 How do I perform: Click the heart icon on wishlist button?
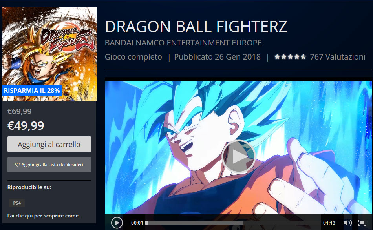(x=17, y=165)
